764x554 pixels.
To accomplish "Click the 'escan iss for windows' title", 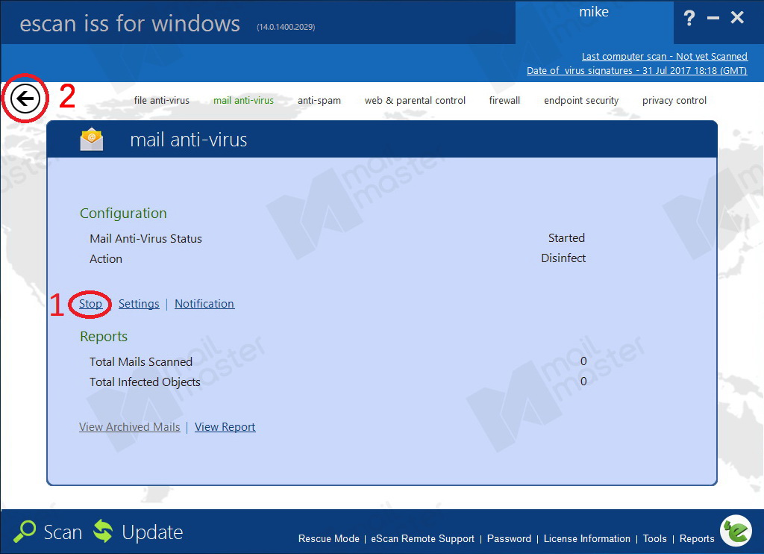I will pyautogui.click(x=130, y=23).
